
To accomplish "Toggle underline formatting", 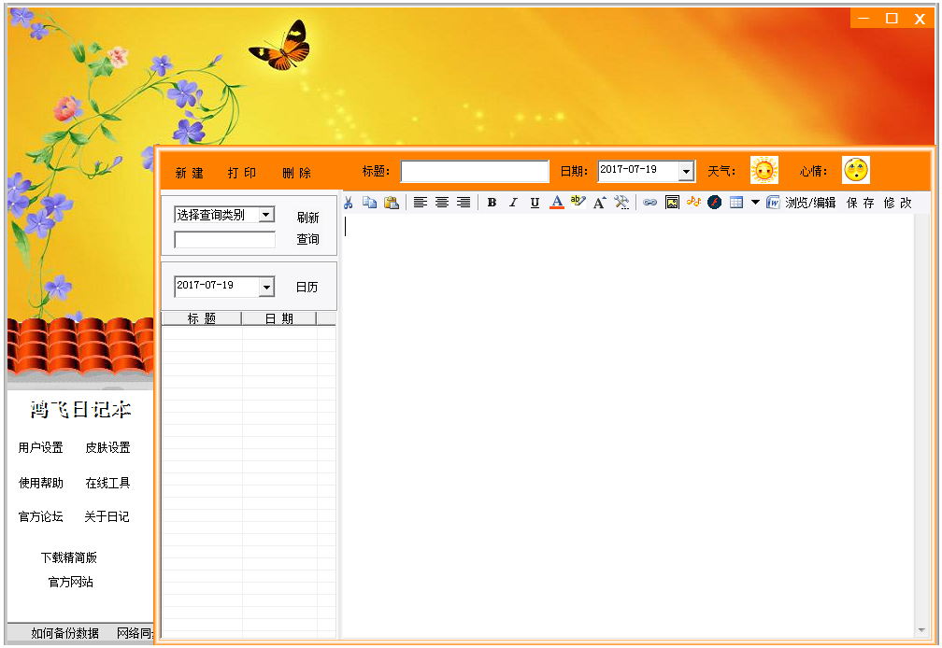I will click(534, 202).
